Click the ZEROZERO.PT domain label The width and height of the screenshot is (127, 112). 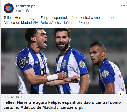14,97
